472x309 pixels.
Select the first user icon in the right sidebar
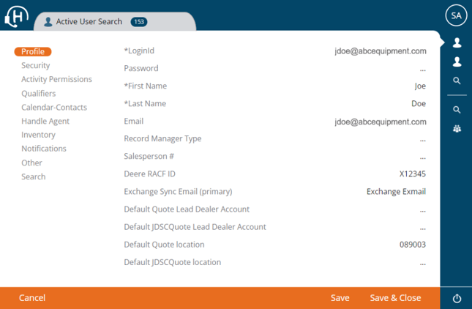(457, 43)
